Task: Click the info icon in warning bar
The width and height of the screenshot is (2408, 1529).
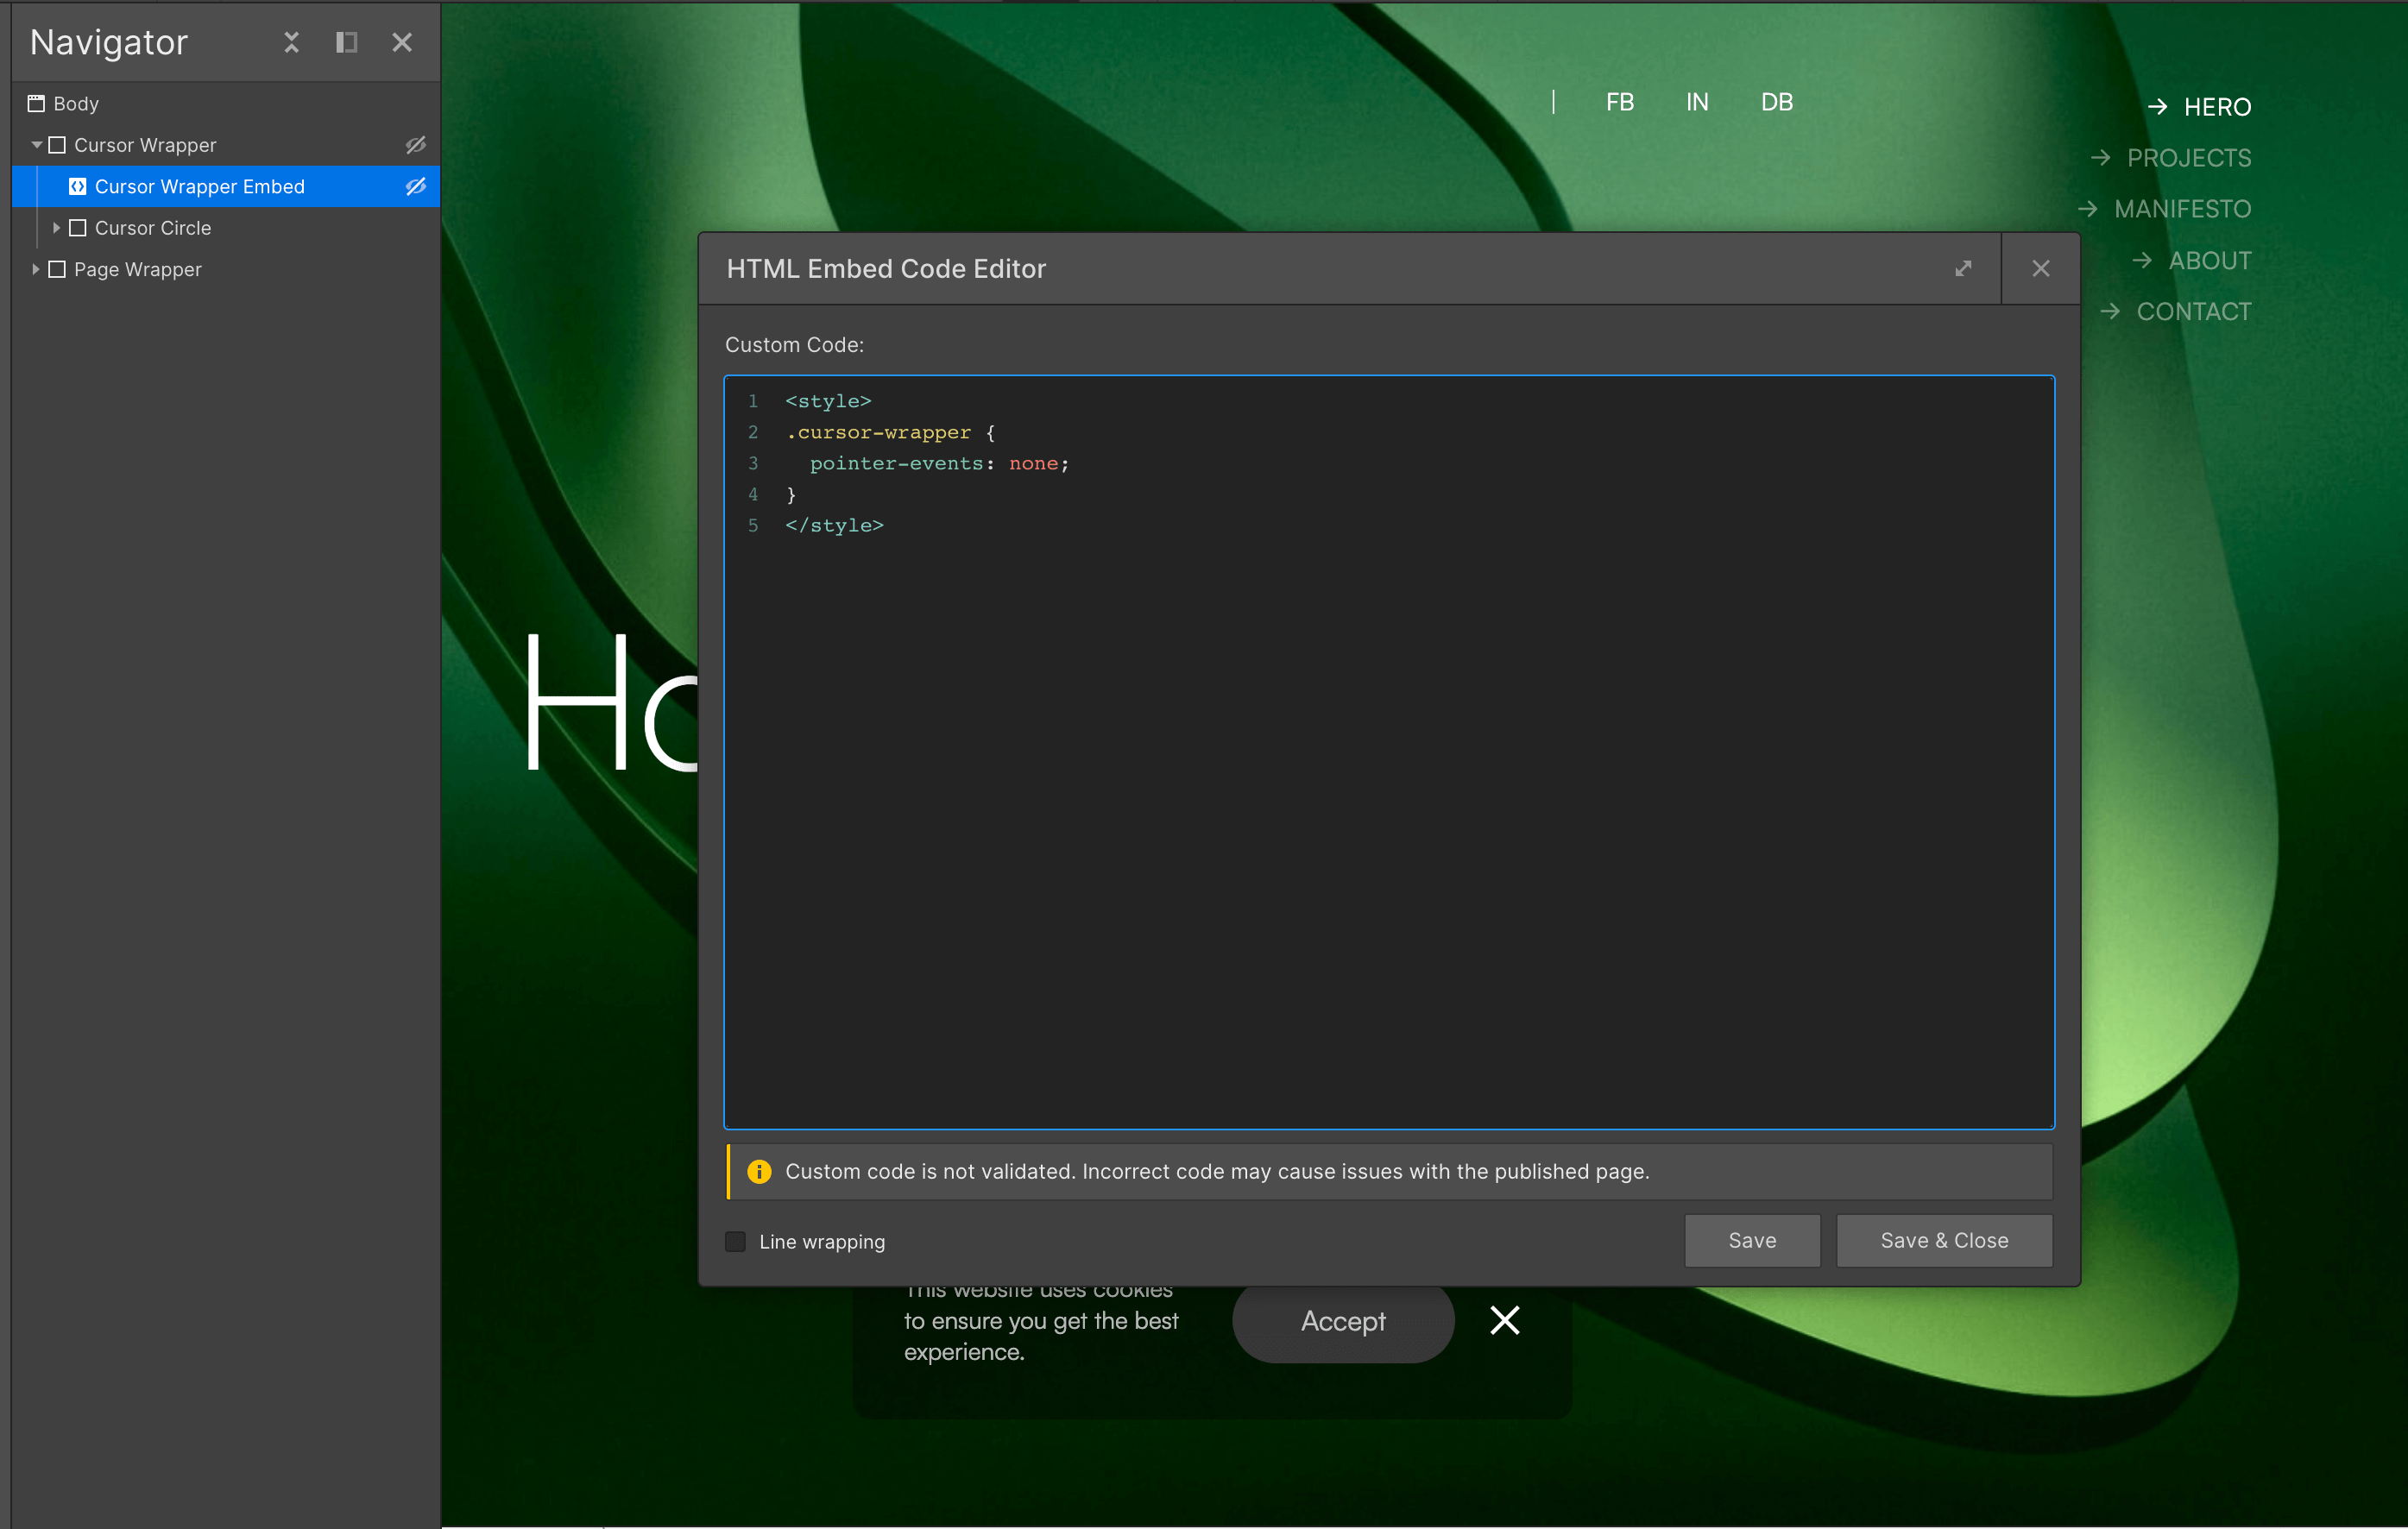Action: pyautogui.click(x=759, y=1171)
